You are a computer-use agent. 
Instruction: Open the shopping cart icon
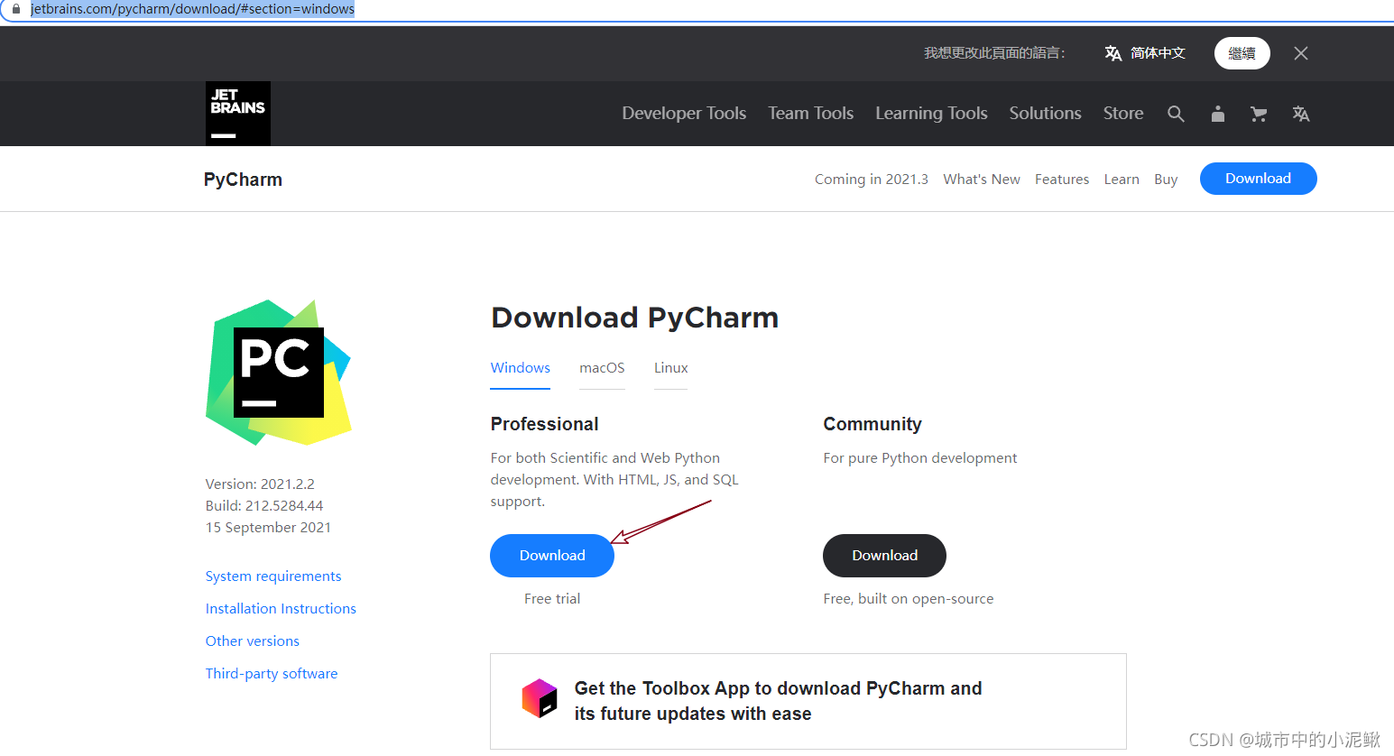click(1259, 114)
